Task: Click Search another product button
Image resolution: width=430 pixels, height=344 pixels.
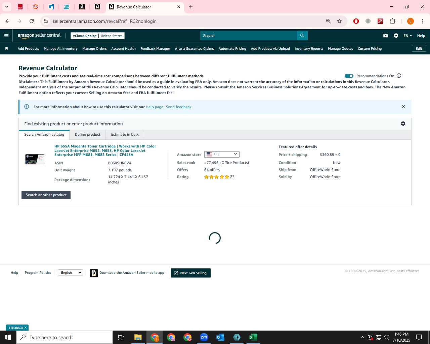Action: [46, 195]
